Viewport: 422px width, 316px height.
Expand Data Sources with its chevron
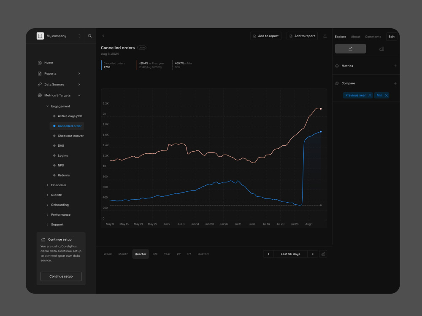pos(79,84)
